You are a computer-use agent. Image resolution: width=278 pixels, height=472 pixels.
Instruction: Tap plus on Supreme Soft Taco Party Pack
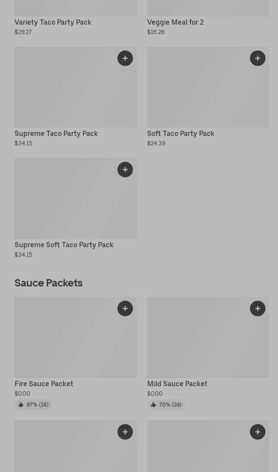pos(125,170)
